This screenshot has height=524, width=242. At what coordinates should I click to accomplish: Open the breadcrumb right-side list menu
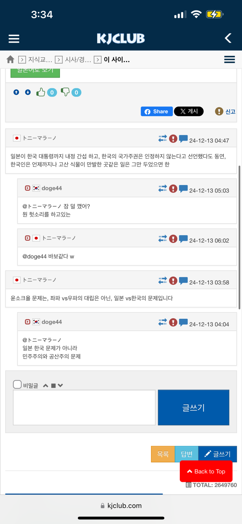[229, 59]
